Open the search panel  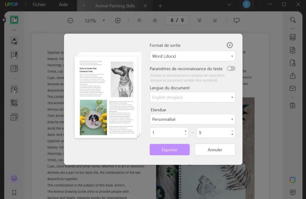pyautogui.click(x=292, y=20)
